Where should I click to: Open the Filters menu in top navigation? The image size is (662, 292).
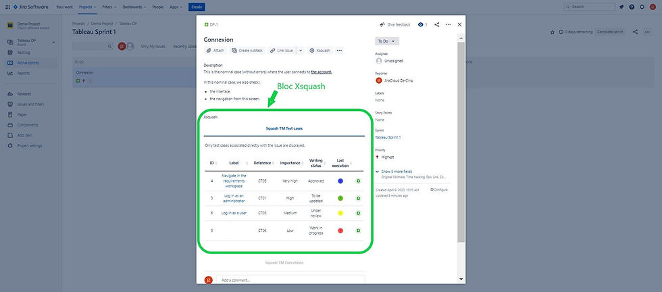109,7
